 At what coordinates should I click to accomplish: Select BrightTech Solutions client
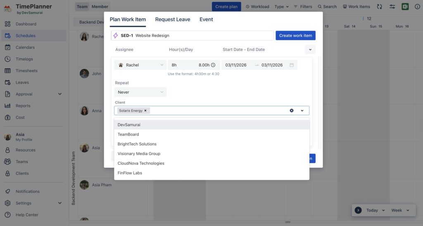click(x=212, y=144)
